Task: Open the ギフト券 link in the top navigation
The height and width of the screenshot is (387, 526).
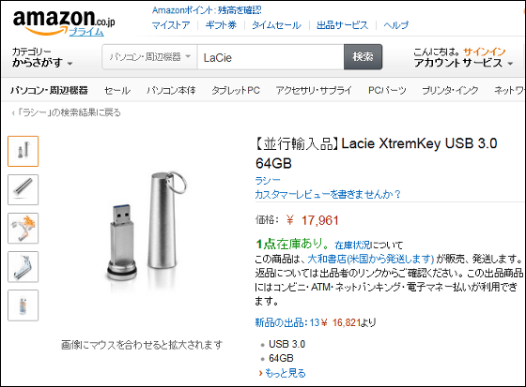Action: pos(221,25)
